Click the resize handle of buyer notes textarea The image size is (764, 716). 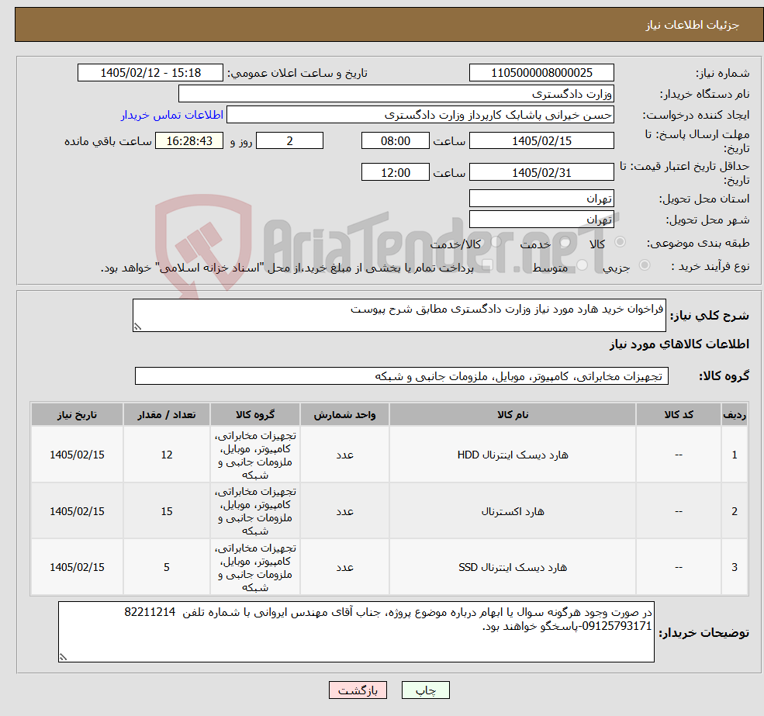[63, 658]
